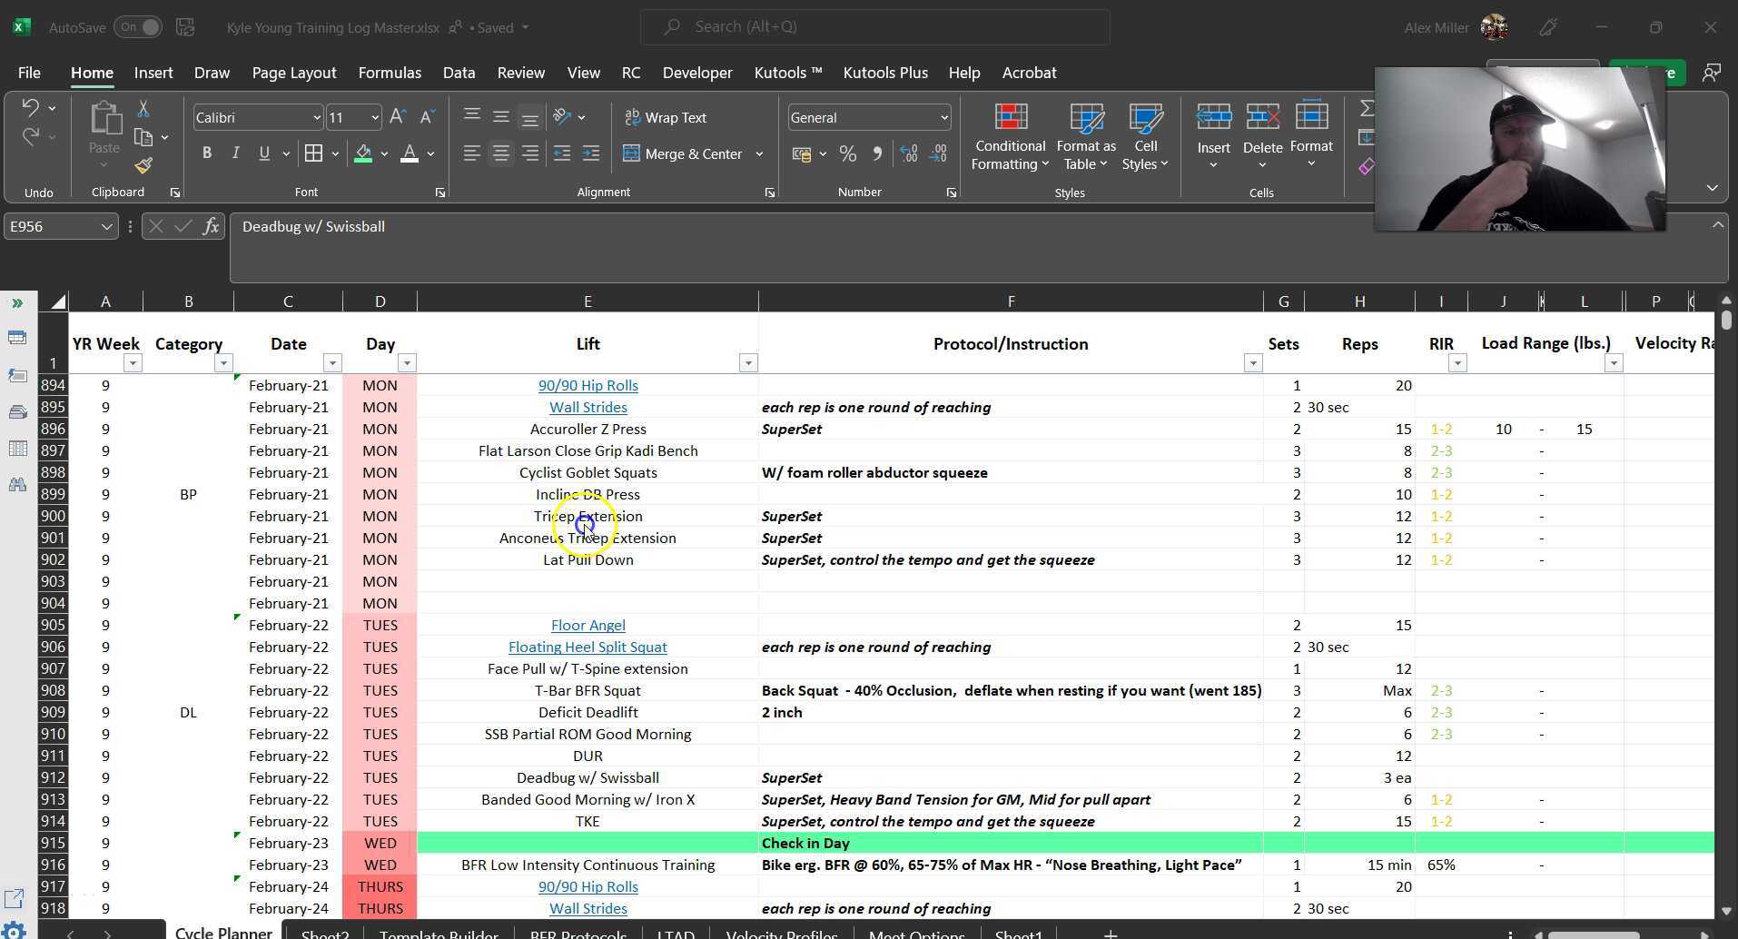Click the Increase Font Size icon

point(397,117)
